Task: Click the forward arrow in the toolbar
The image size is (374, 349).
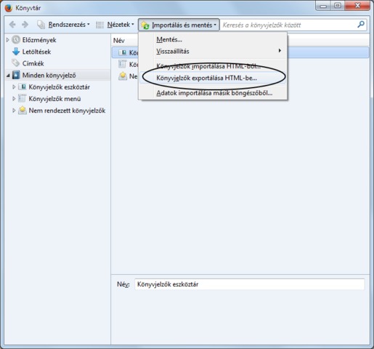Action: pos(25,25)
